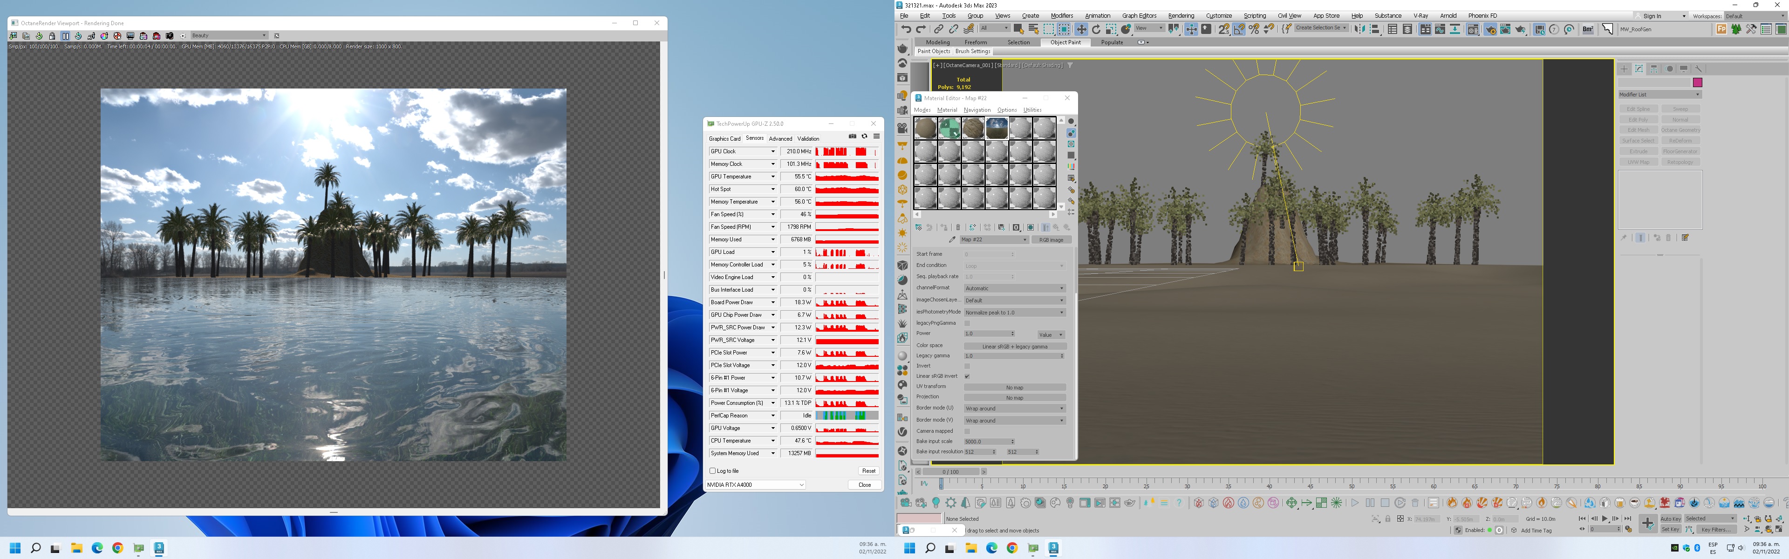Open the channelFormat Automatic dropdown

tap(1015, 288)
